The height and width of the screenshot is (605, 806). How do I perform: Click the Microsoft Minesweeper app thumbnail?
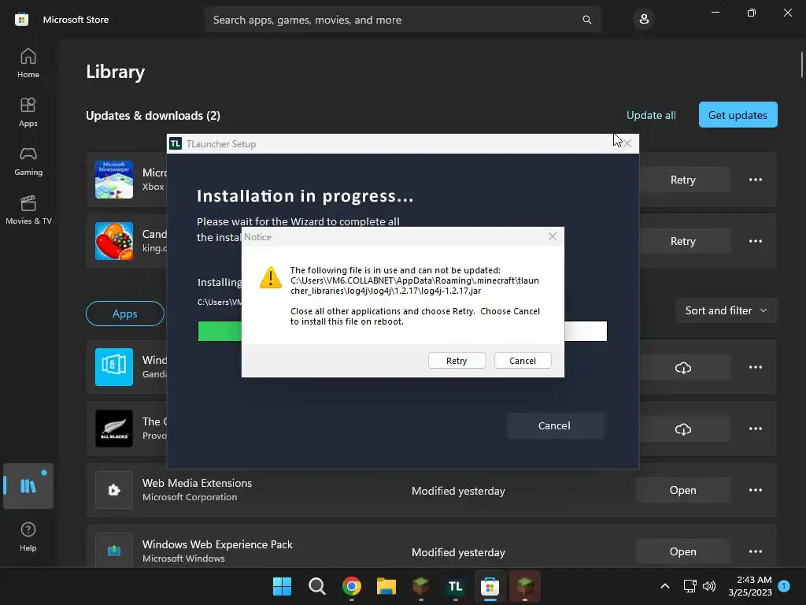pyautogui.click(x=114, y=180)
